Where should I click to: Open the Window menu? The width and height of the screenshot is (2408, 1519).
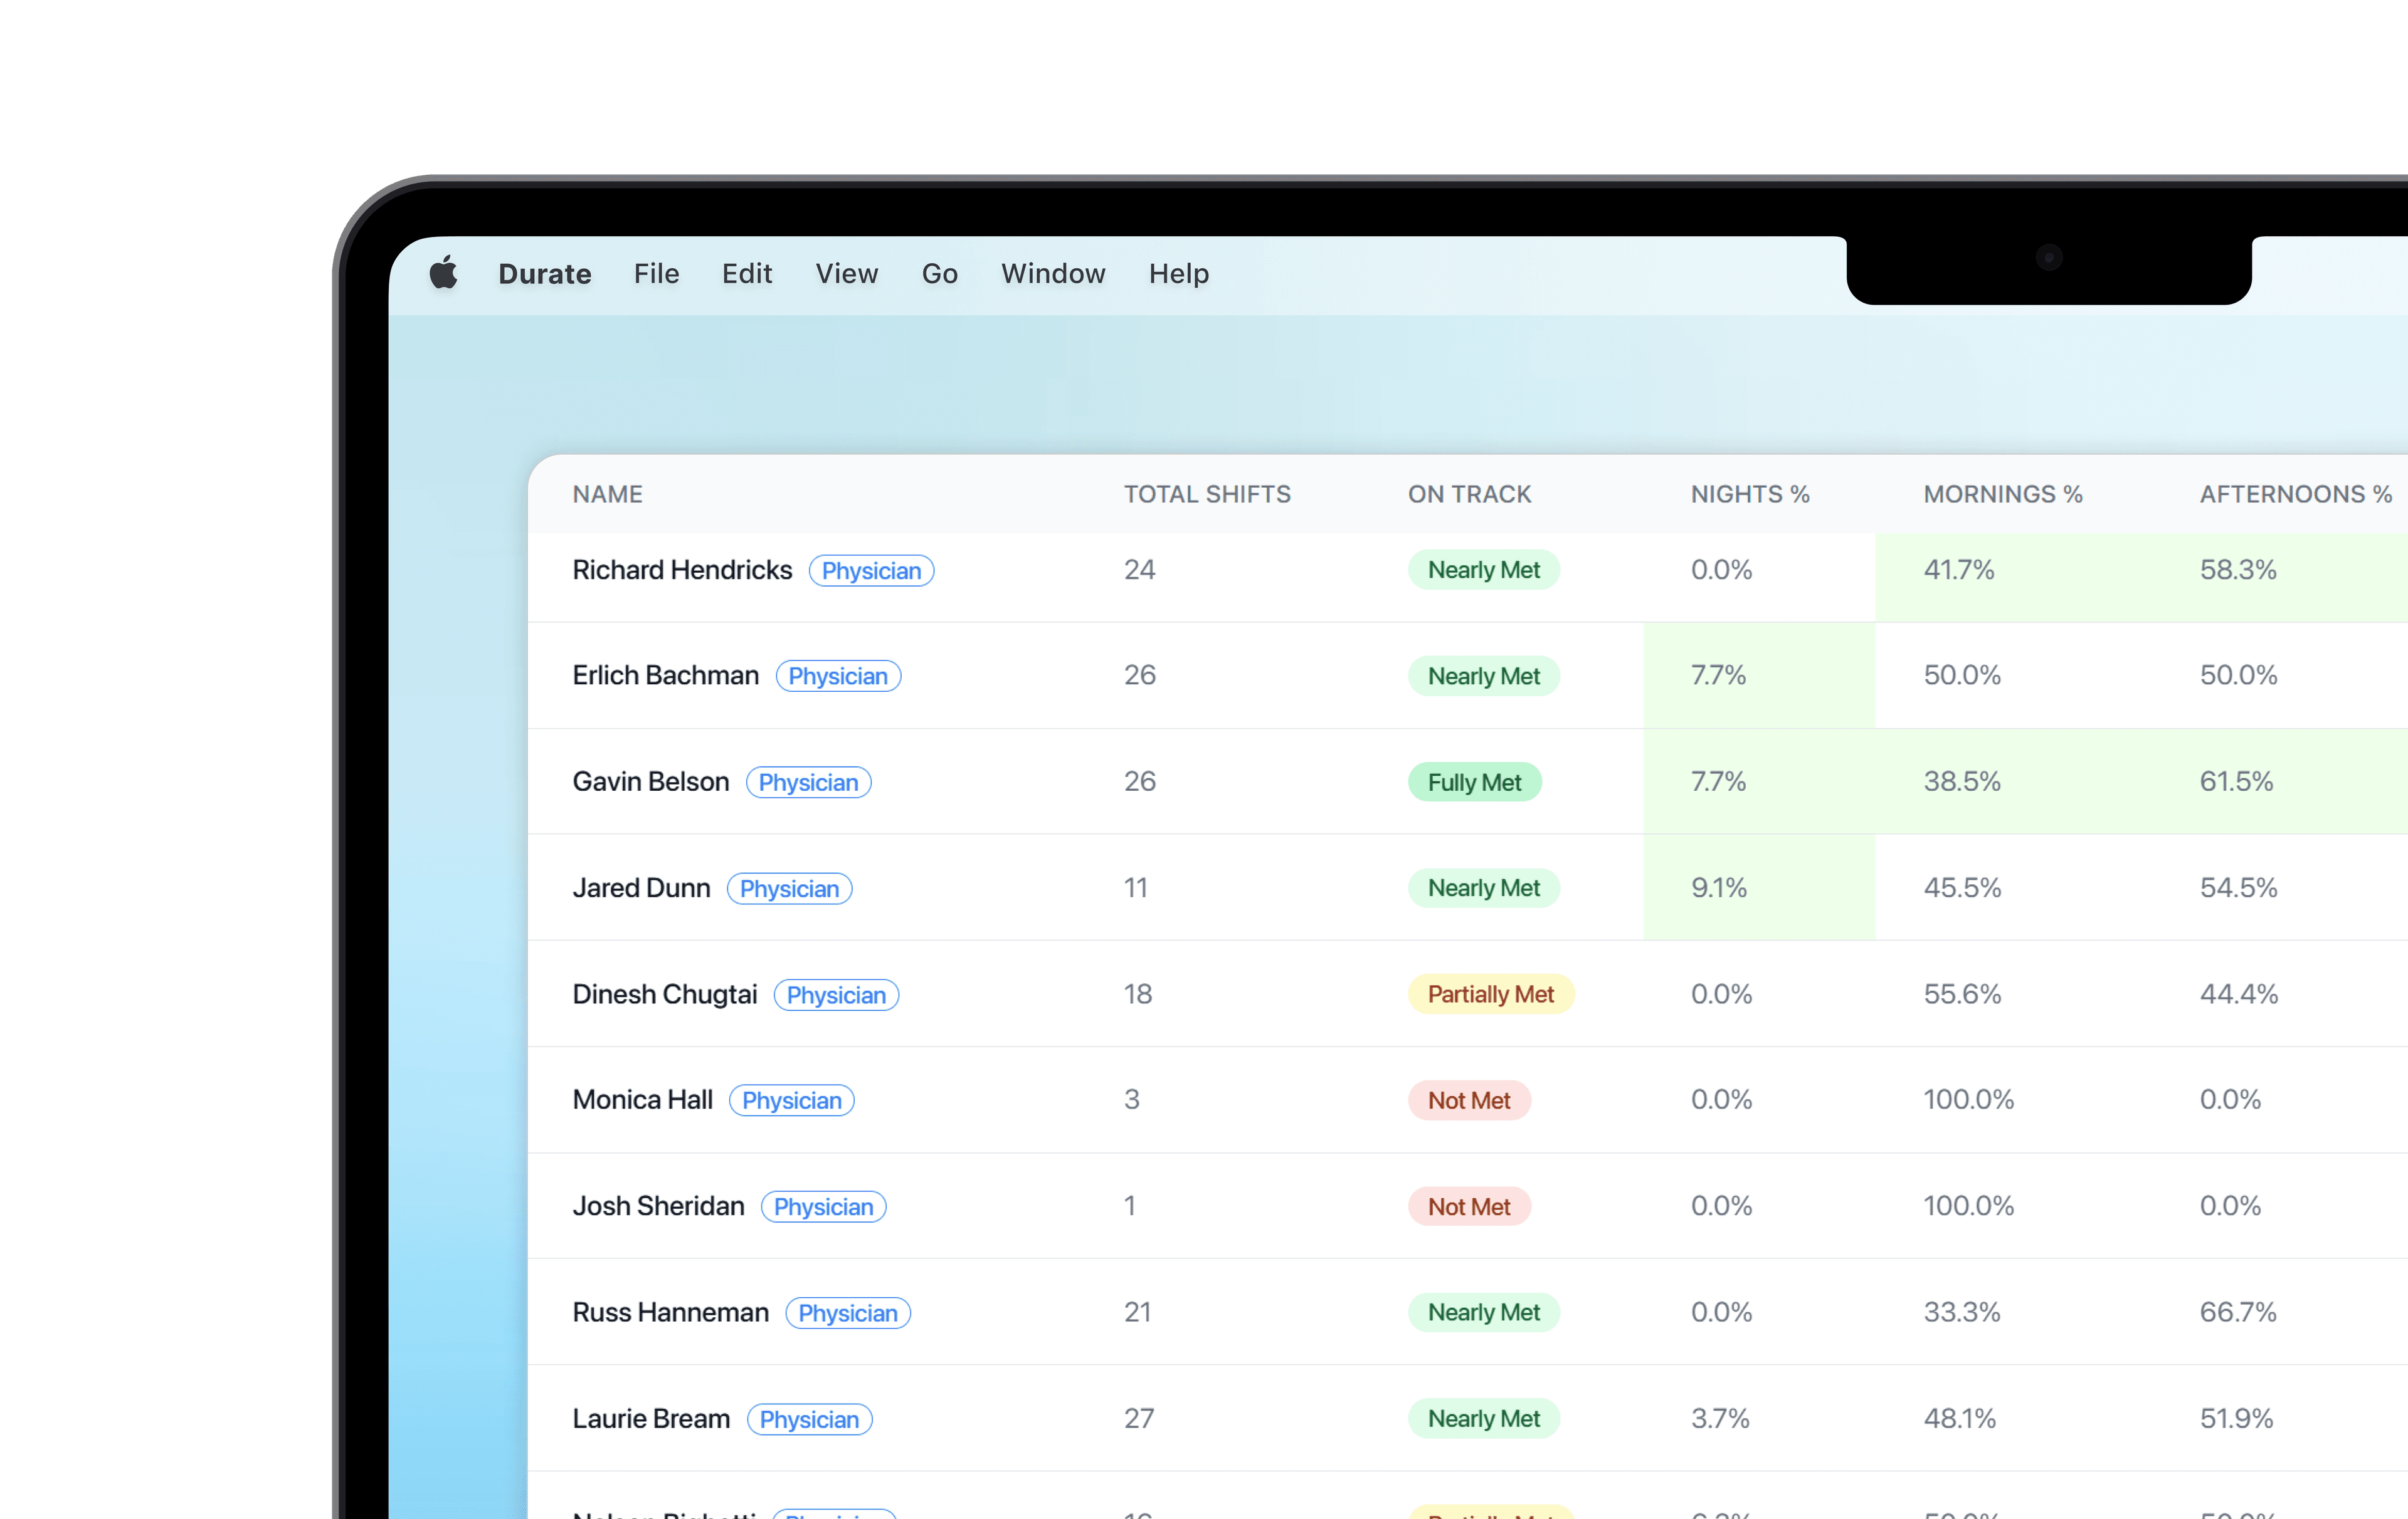click(1053, 274)
